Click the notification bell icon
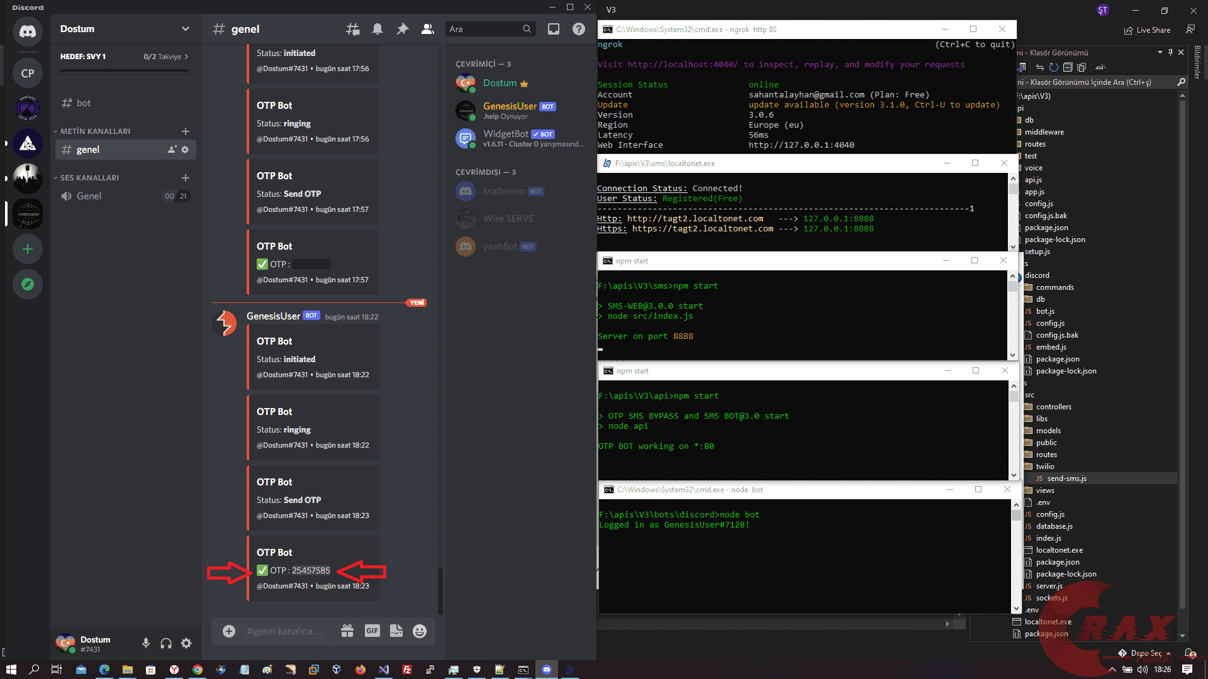1208x679 pixels. point(377,29)
